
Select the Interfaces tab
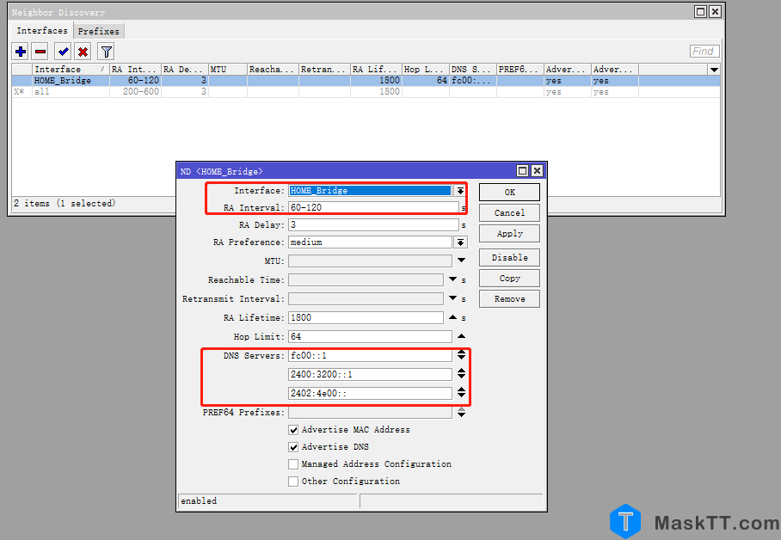(x=42, y=30)
